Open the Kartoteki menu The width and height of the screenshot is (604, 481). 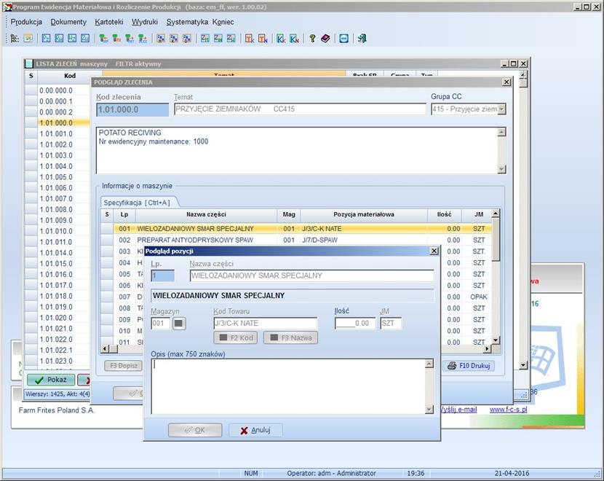[109, 22]
